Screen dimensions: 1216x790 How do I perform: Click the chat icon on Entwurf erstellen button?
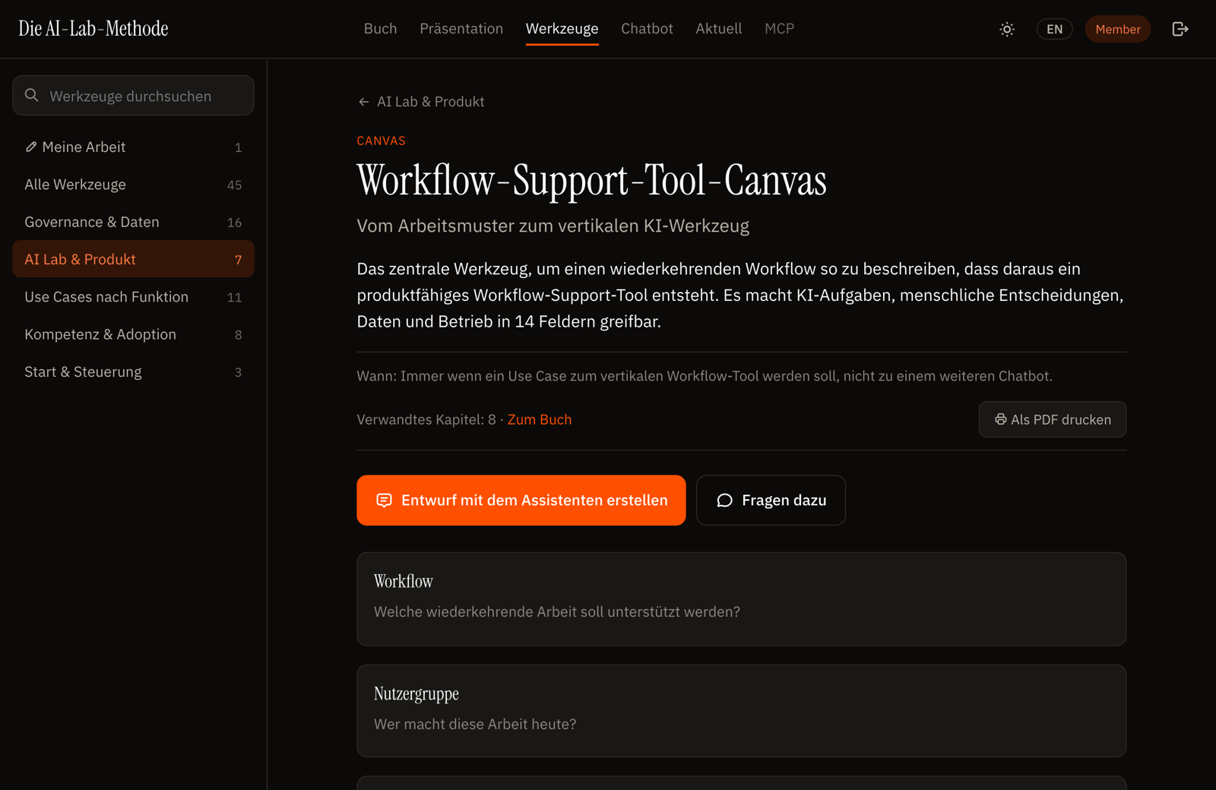tap(384, 500)
